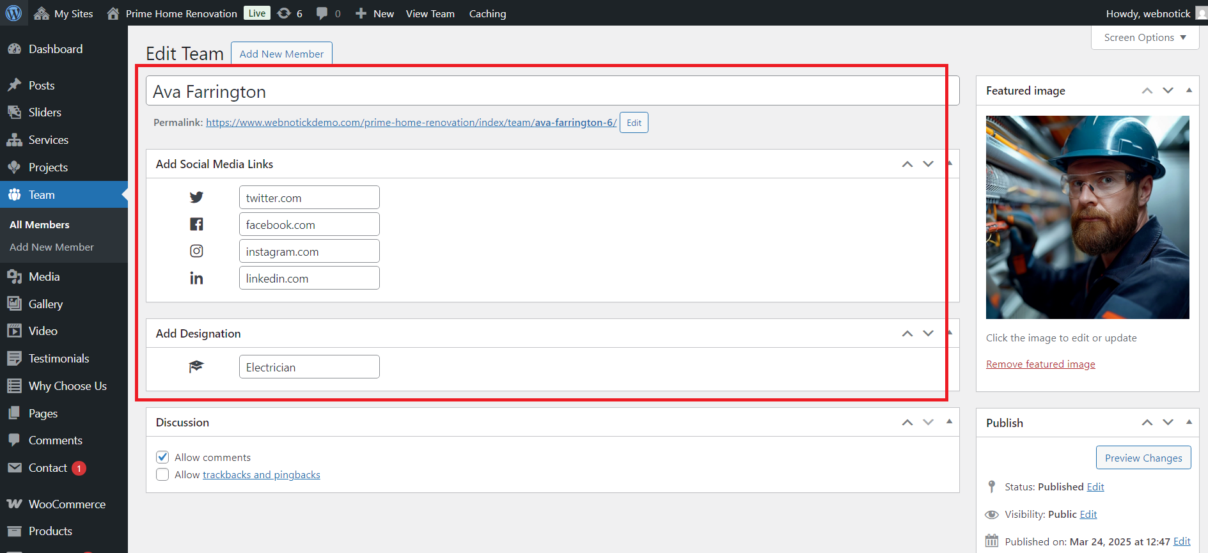Click the Twitter bird icon
This screenshot has width=1208, height=553.
(196, 198)
